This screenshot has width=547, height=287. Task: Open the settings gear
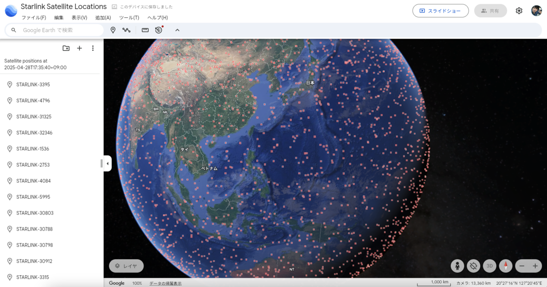point(519,11)
